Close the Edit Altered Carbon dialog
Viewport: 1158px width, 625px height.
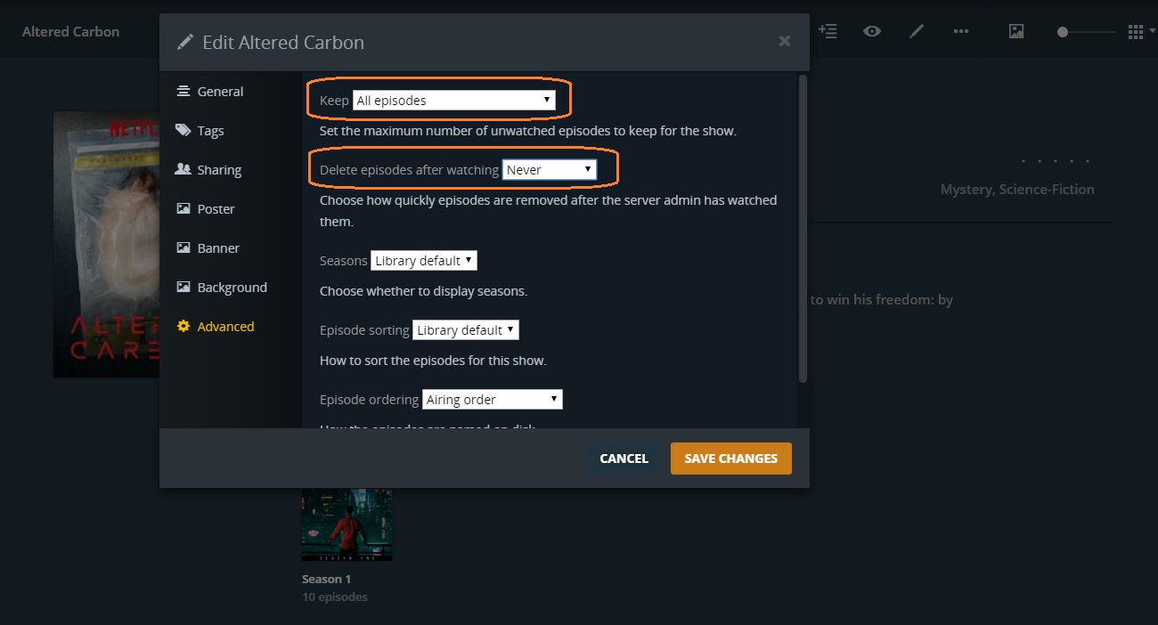click(785, 41)
